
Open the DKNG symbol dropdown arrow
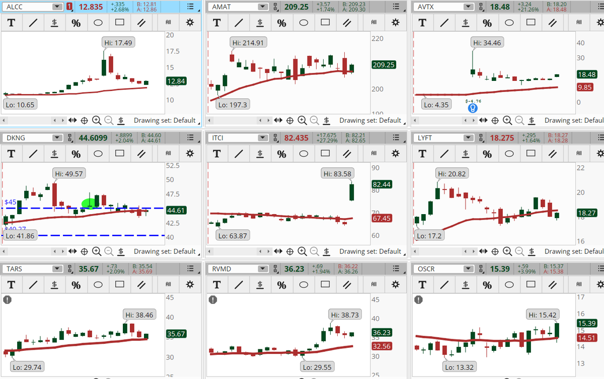(58, 138)
